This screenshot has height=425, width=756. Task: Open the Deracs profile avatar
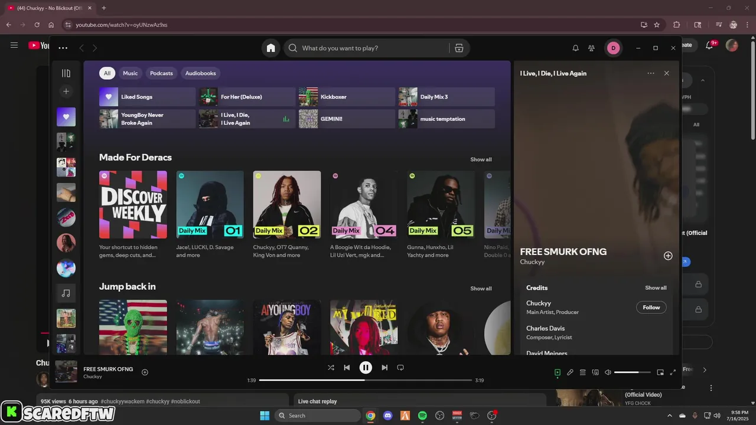(613, 48)
